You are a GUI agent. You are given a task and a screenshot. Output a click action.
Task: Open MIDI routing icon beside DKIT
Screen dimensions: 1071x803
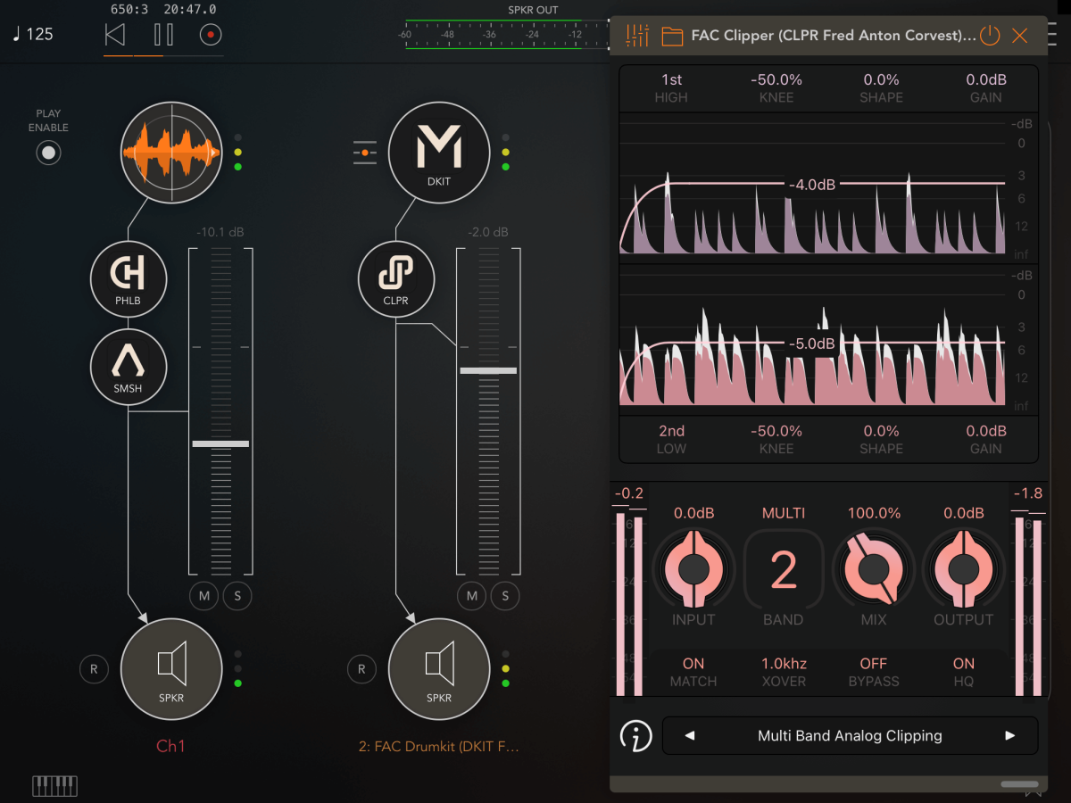tap(364, 153)
